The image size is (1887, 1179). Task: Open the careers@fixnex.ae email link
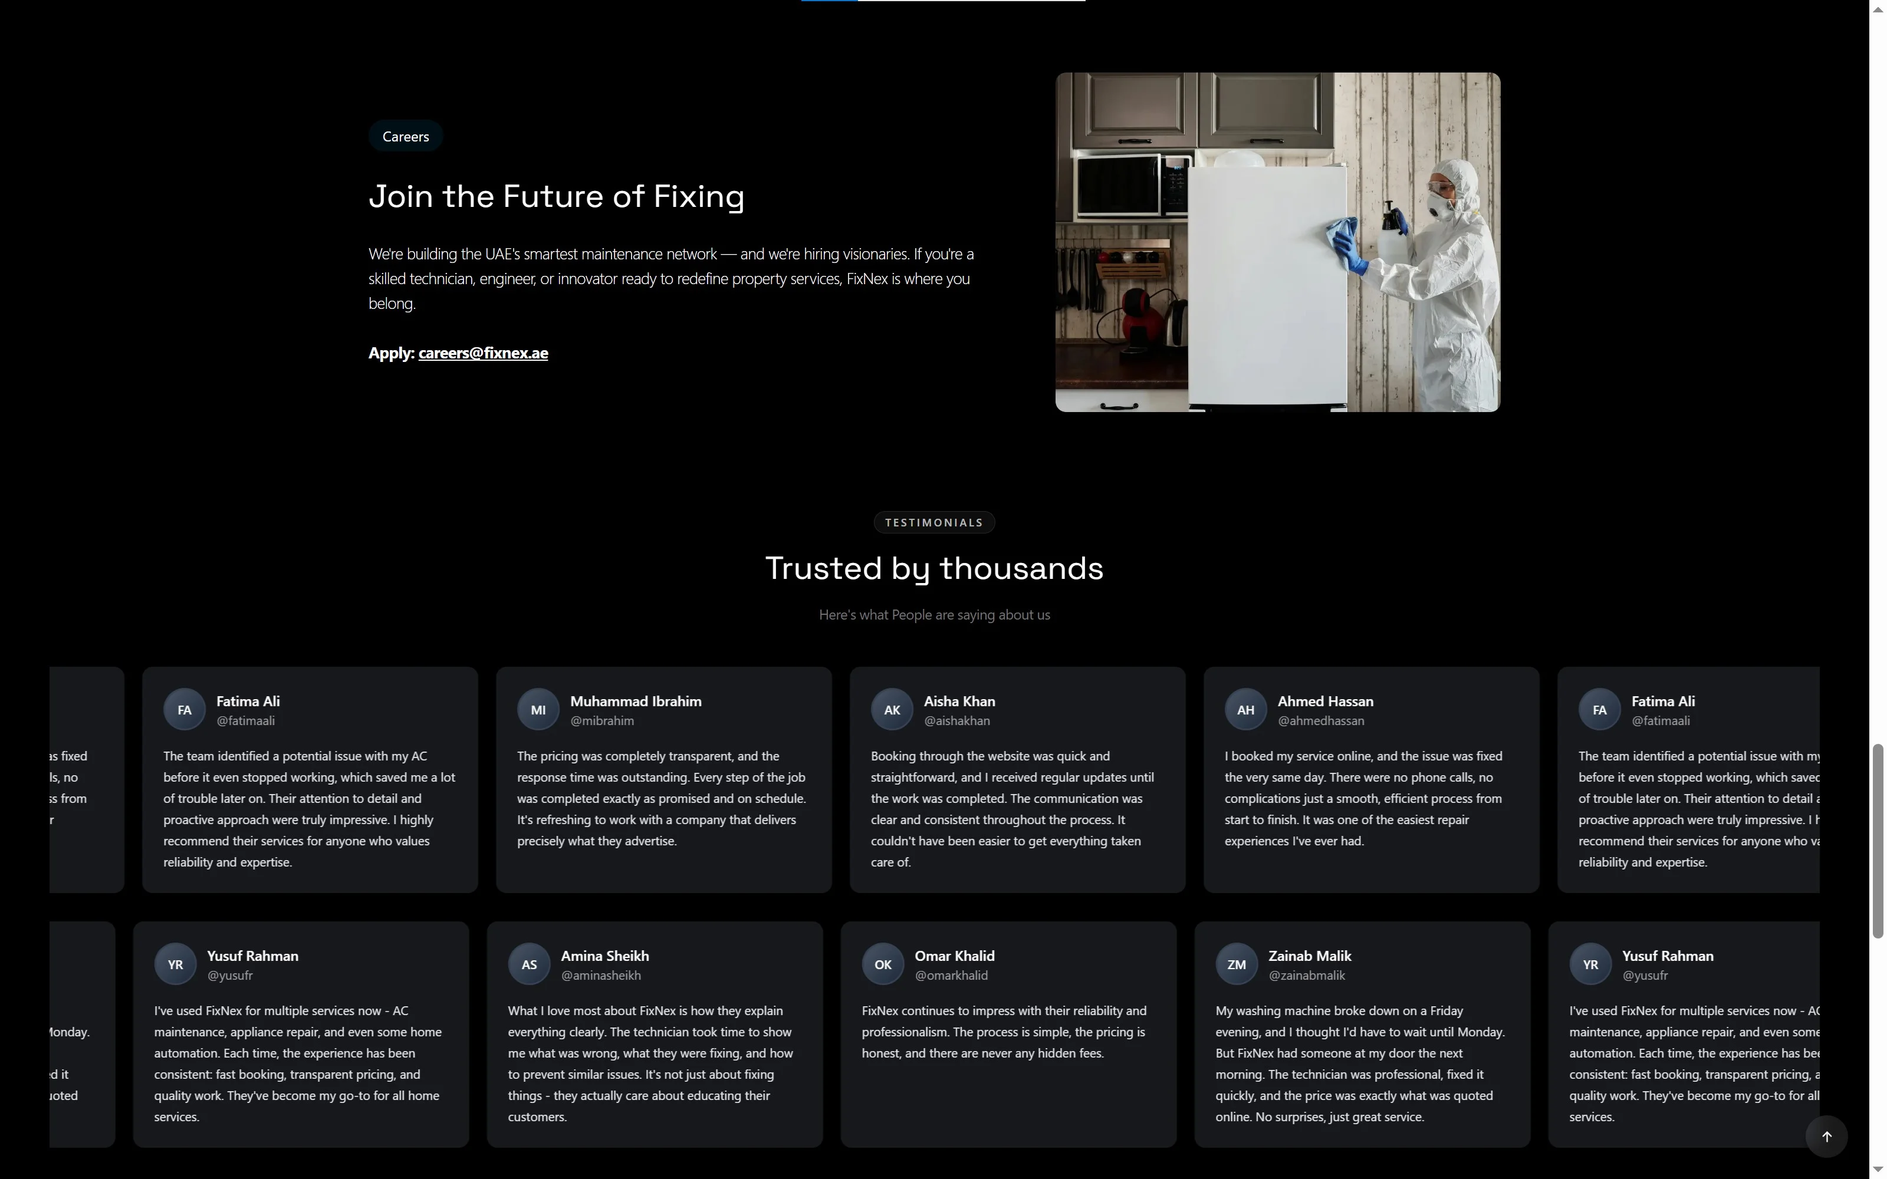[483, 353]
